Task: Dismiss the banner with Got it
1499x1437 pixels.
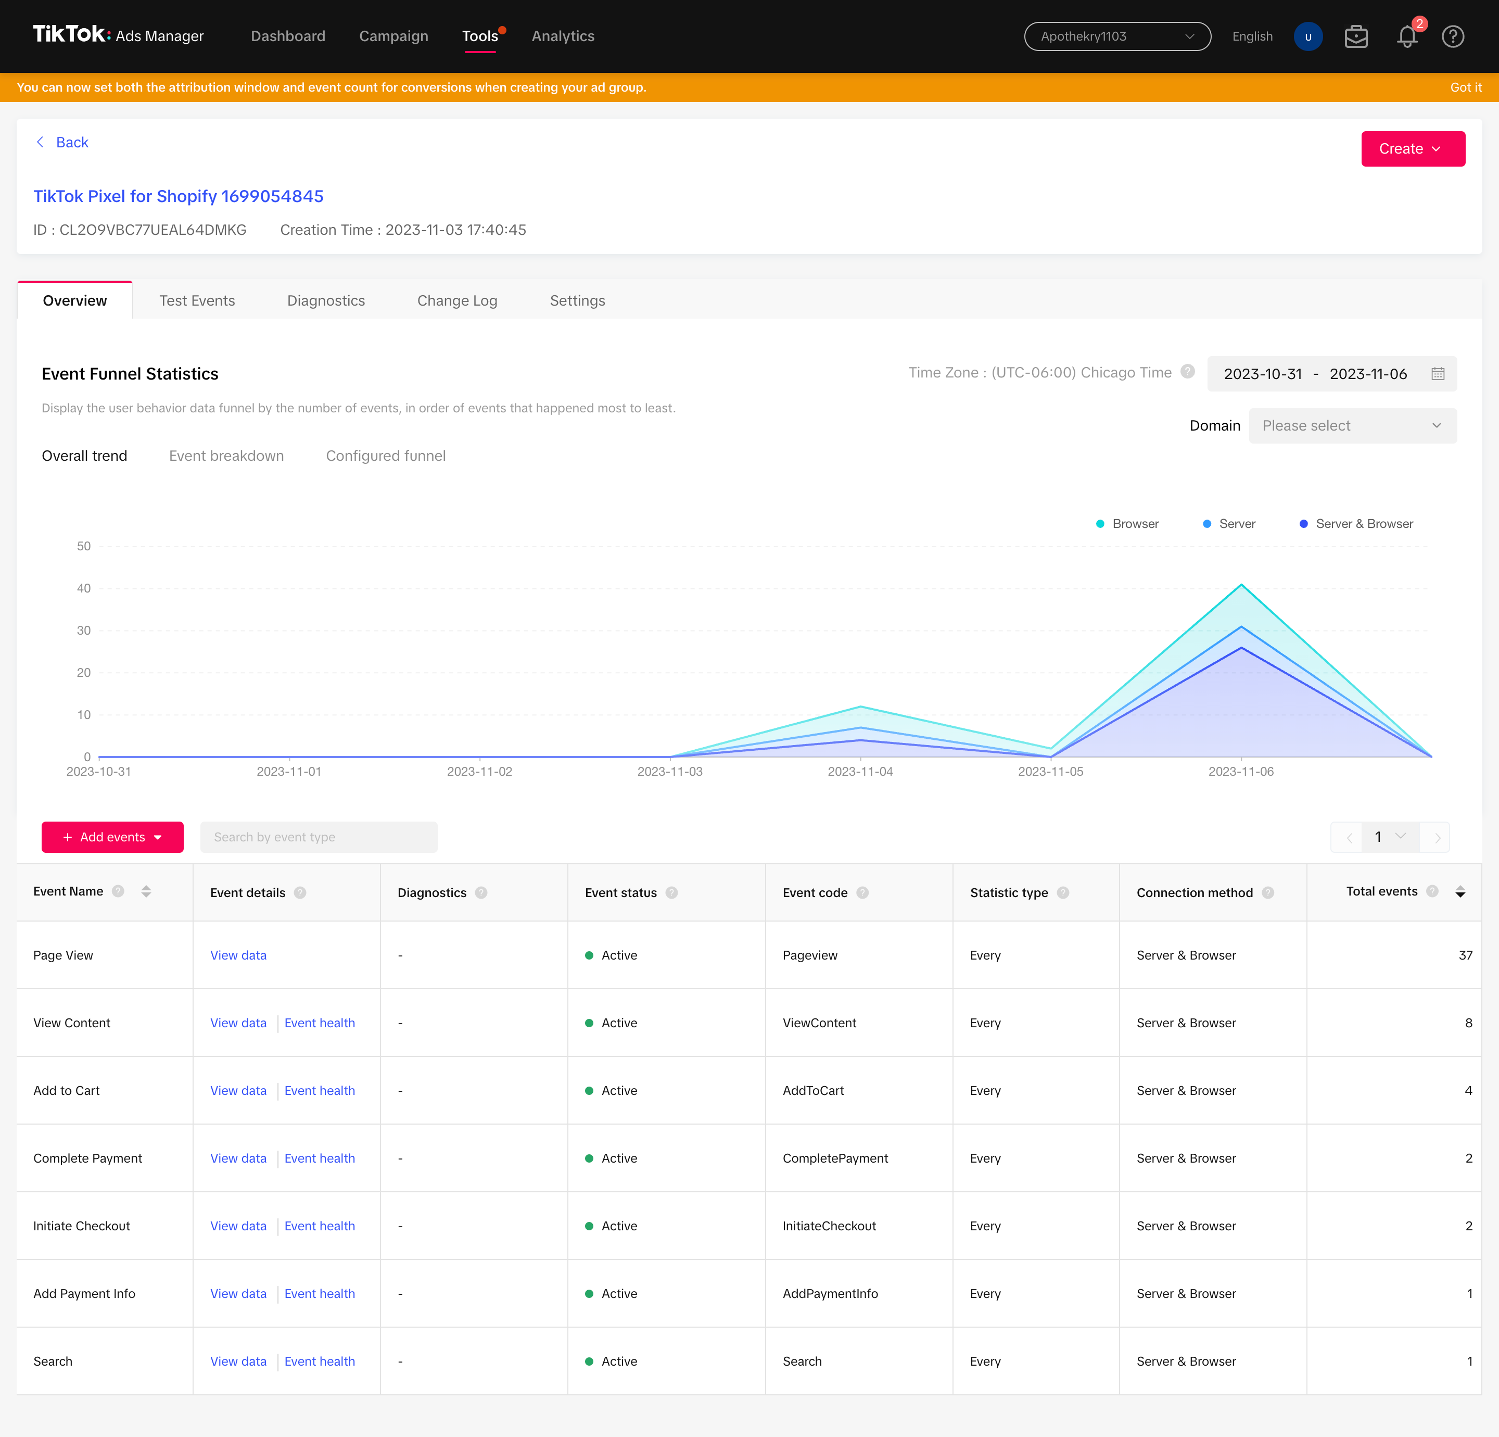Action: 1465,87
